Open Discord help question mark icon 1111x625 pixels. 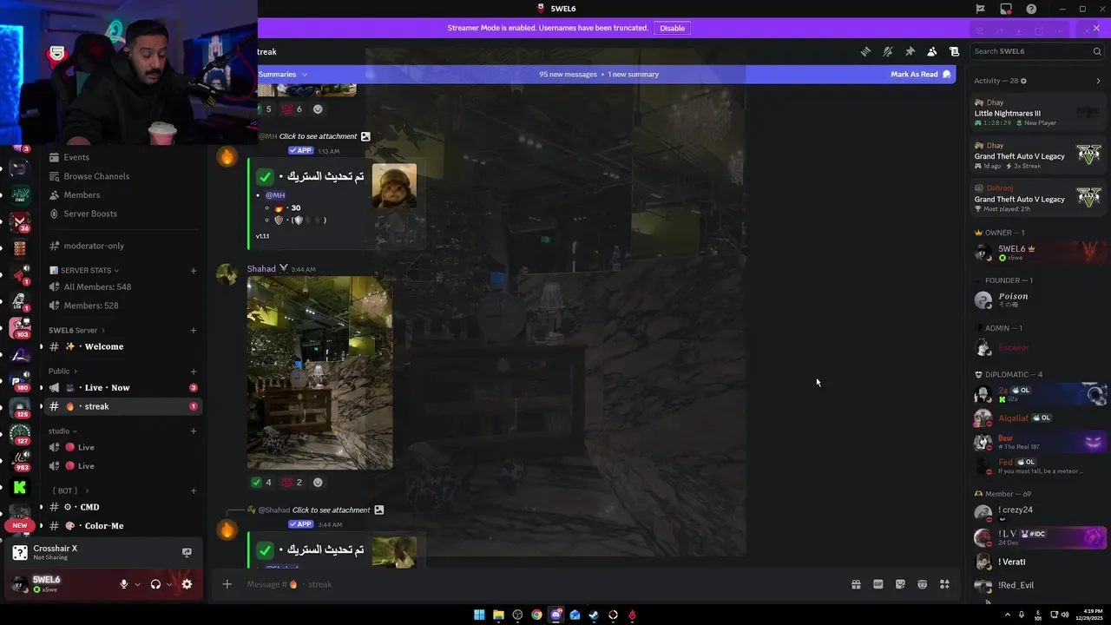click(1031, 9)
